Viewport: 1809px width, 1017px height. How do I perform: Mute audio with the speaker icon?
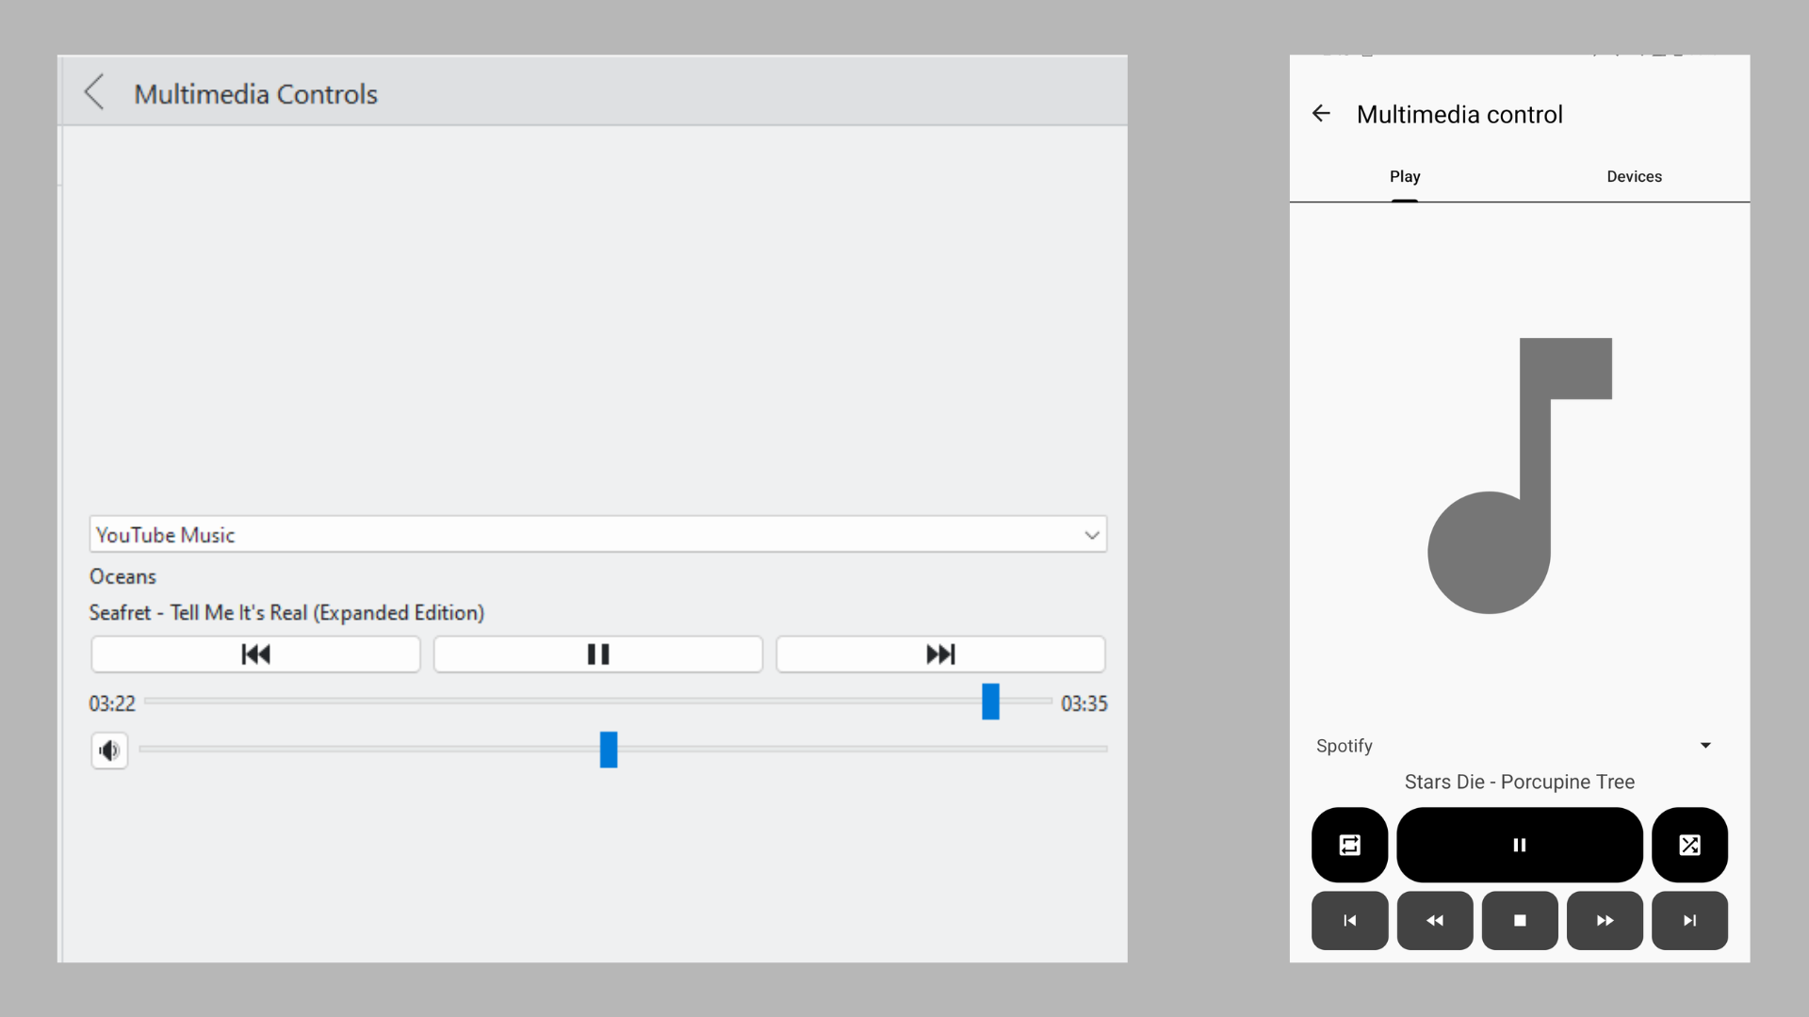tap(109, 751)
